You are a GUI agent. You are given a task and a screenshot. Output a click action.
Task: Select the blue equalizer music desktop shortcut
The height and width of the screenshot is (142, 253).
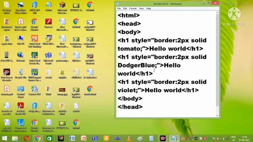coord(21,125)
